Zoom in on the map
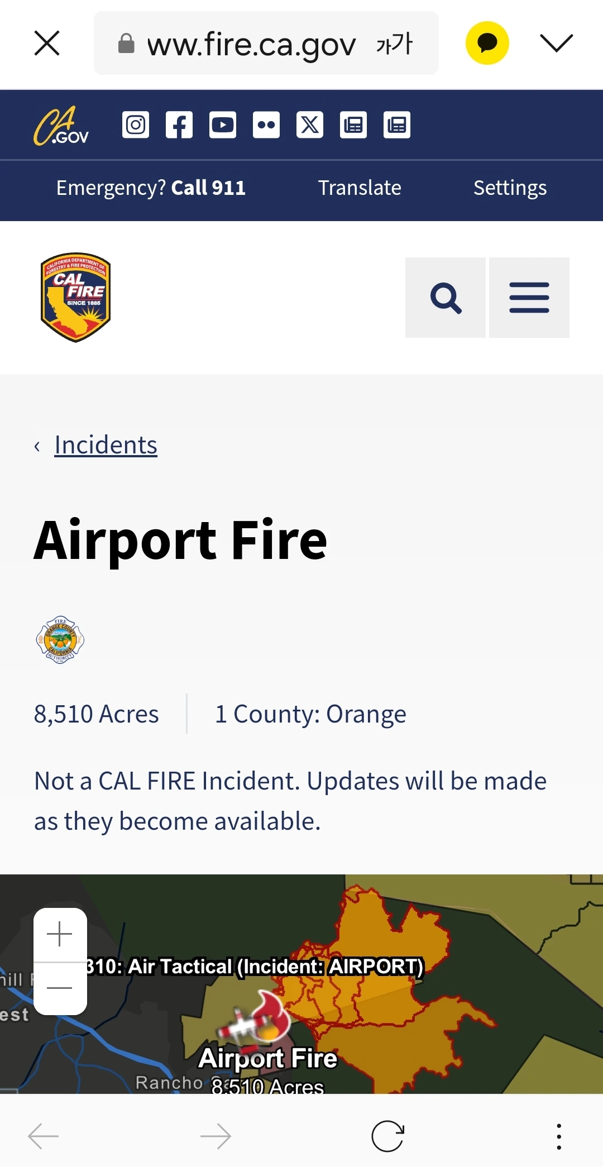The height and width of the screenshot is (1167, 603). tap(60, 934)
